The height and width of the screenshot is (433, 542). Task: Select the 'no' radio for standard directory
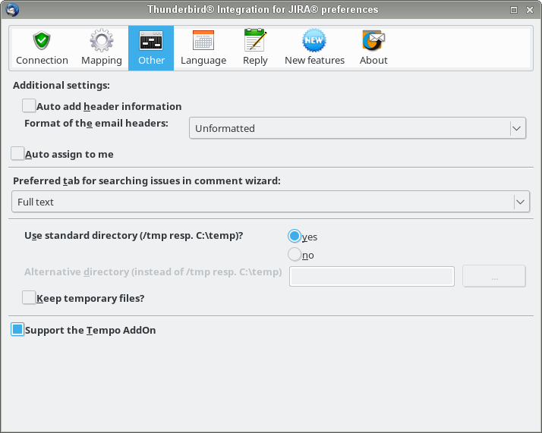tap(295, 255)
